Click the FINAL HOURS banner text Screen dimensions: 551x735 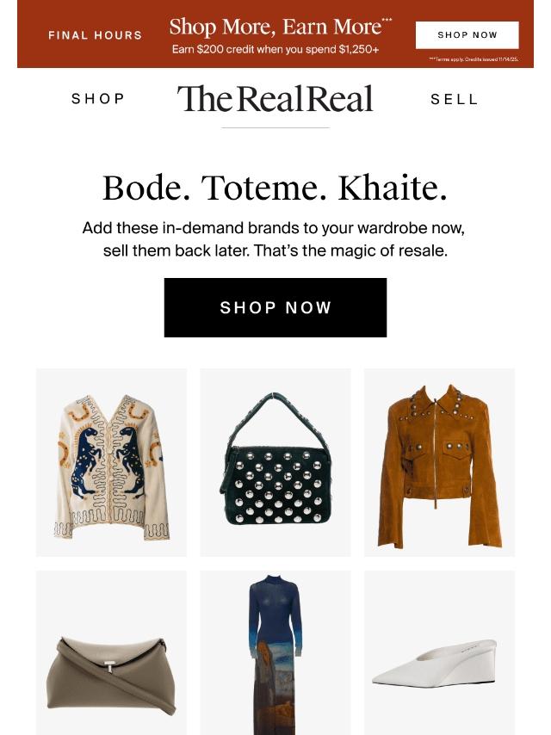click(x=96, y=35)
